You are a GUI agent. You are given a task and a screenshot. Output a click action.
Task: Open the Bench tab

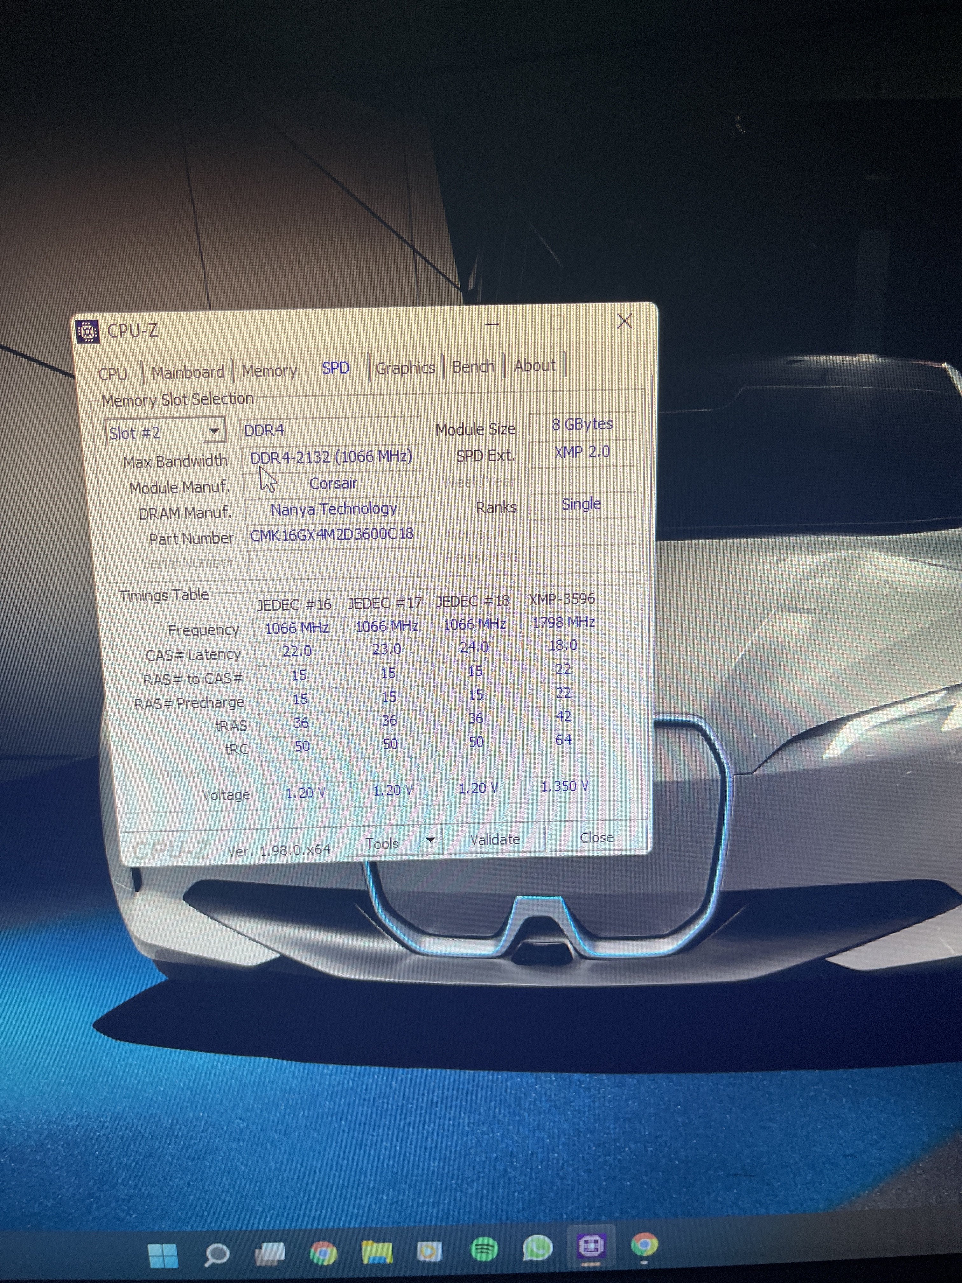pyautogui.click(x=473, y=367)
